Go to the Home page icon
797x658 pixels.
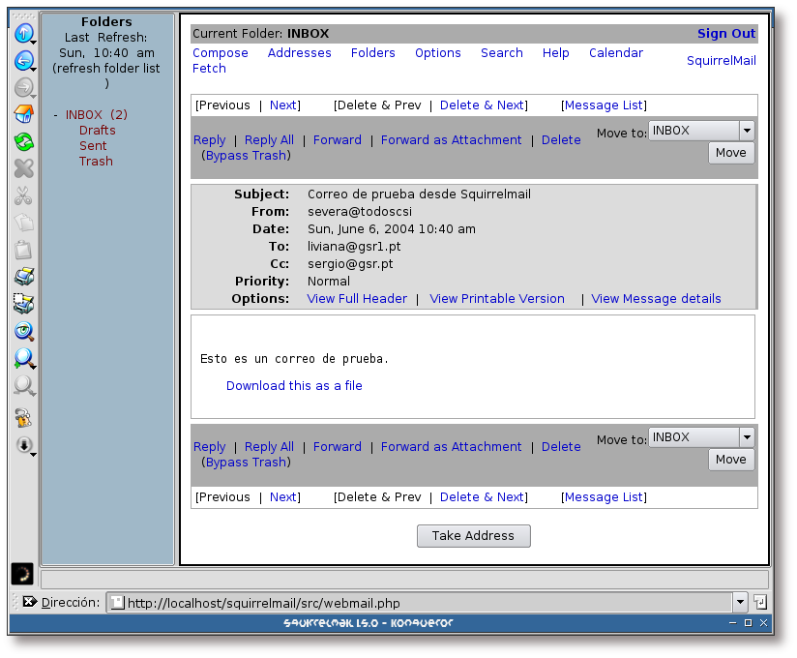23,115
